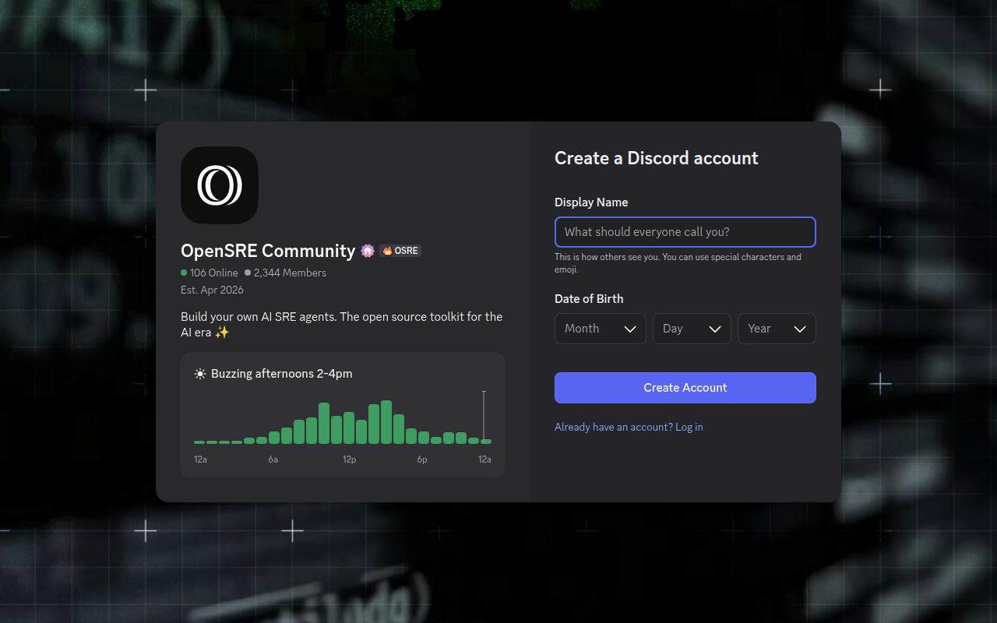Click the OpenSRE Community server logo
997x623 pixels.
[219, 185]
